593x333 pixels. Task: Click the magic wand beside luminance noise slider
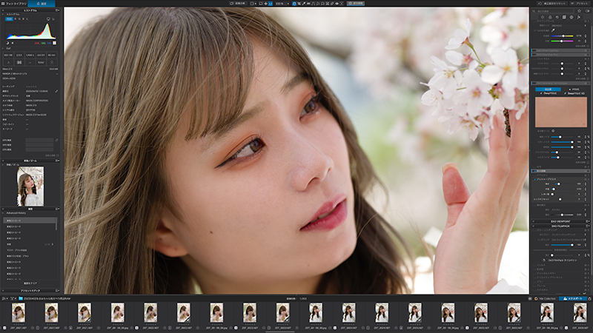pos(589,137)
